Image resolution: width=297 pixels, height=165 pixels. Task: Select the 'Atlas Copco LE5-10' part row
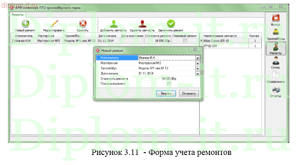pos(231,41)
